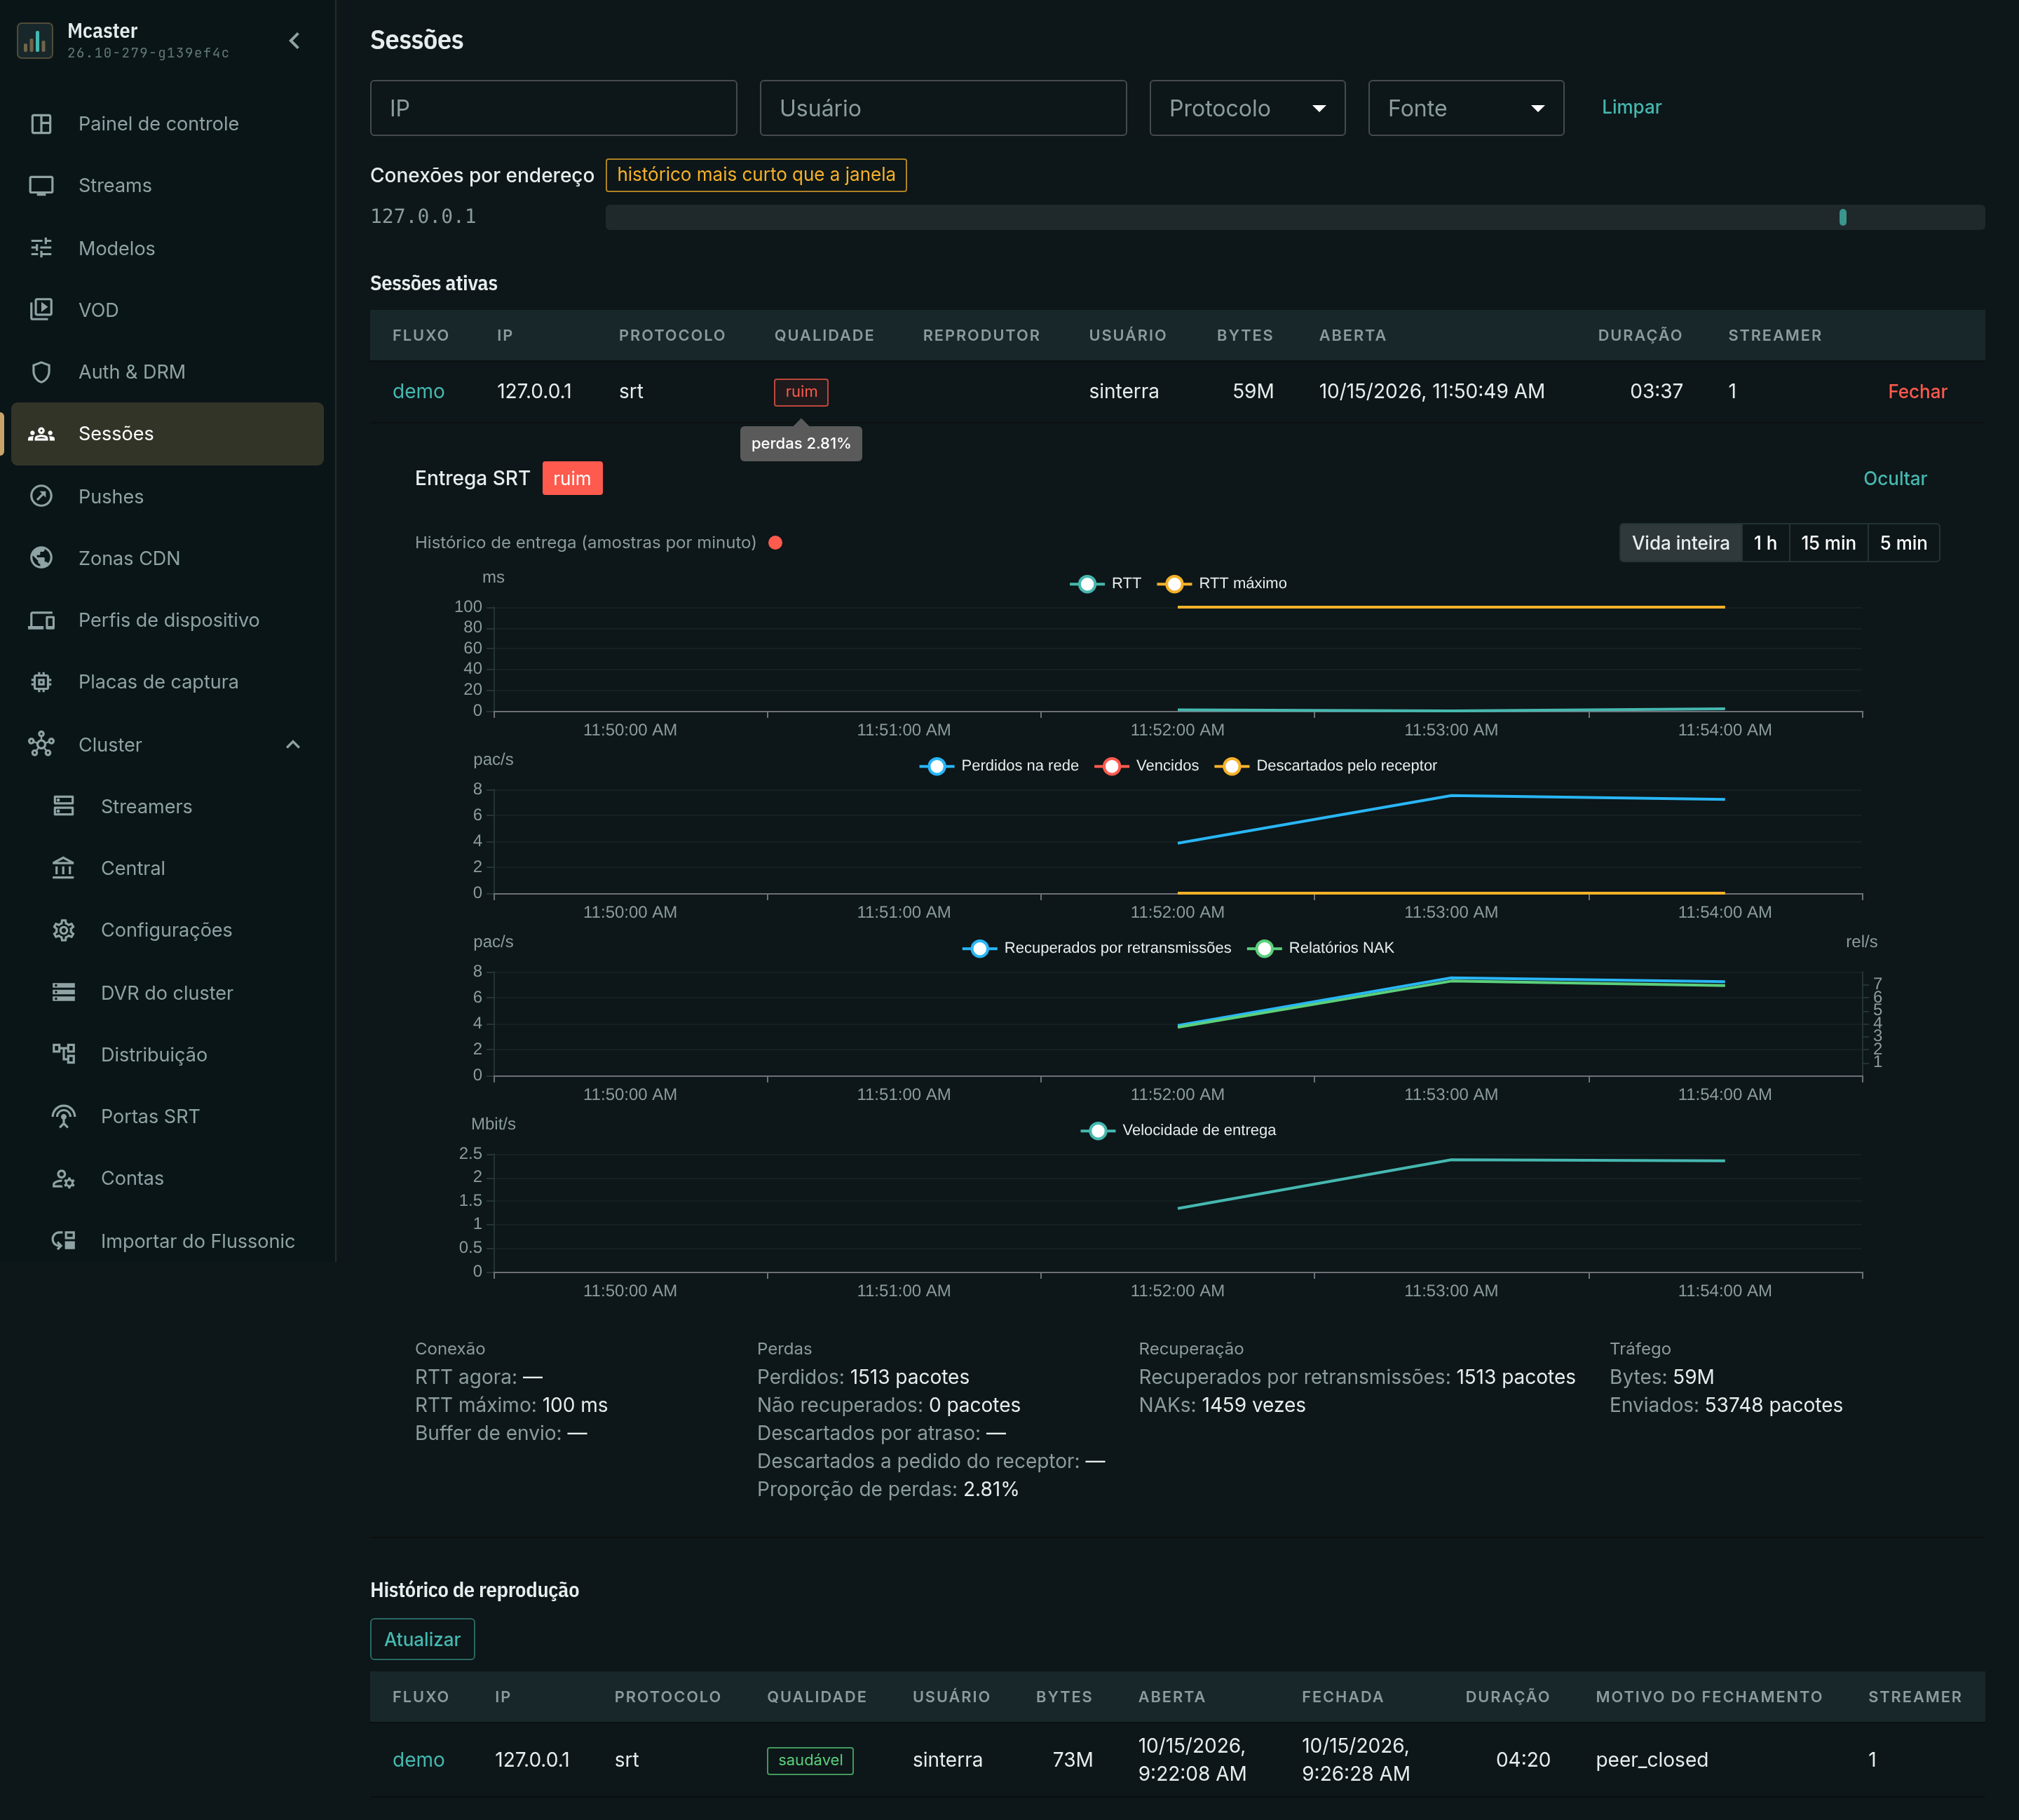Screen dimensions: 2019x1820
Task: Toggle RTT series in chart legend
Action: pyautogui.click(x=1106, y=583)
